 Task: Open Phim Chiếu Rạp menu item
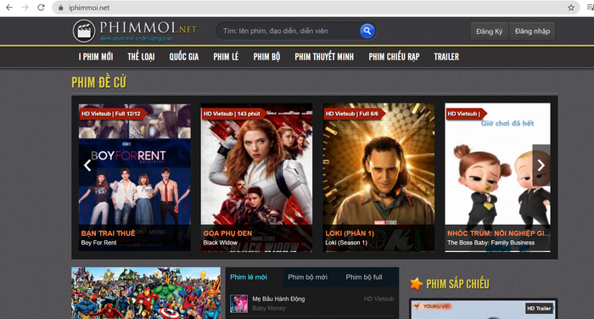394,57
